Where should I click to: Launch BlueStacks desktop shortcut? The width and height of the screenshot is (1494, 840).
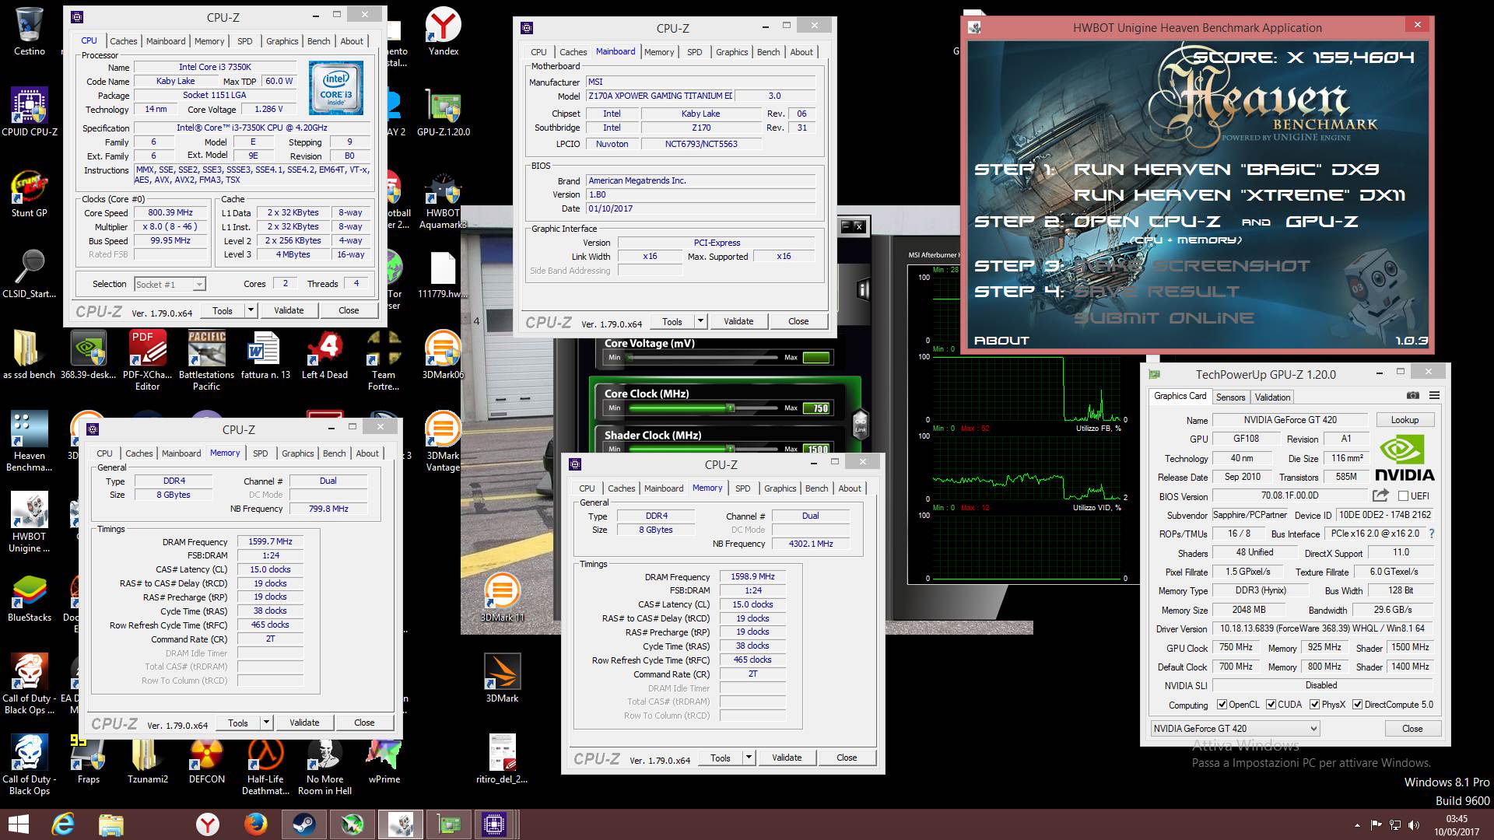[x=30, y=597]
